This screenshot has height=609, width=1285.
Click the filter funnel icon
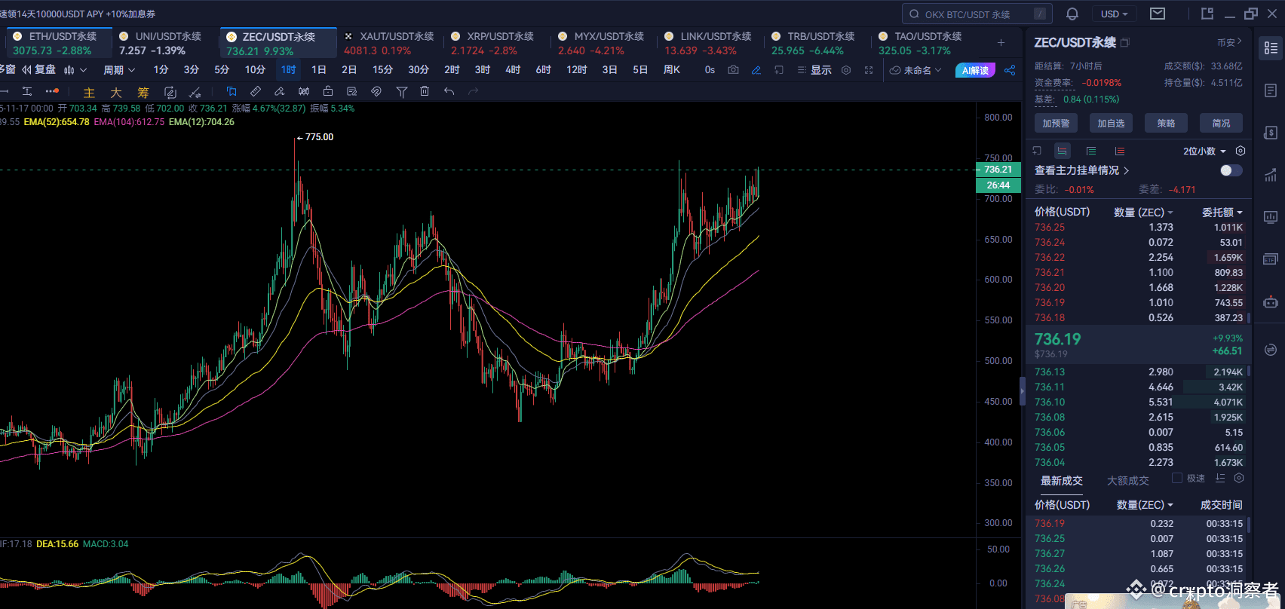coord(401,92)
